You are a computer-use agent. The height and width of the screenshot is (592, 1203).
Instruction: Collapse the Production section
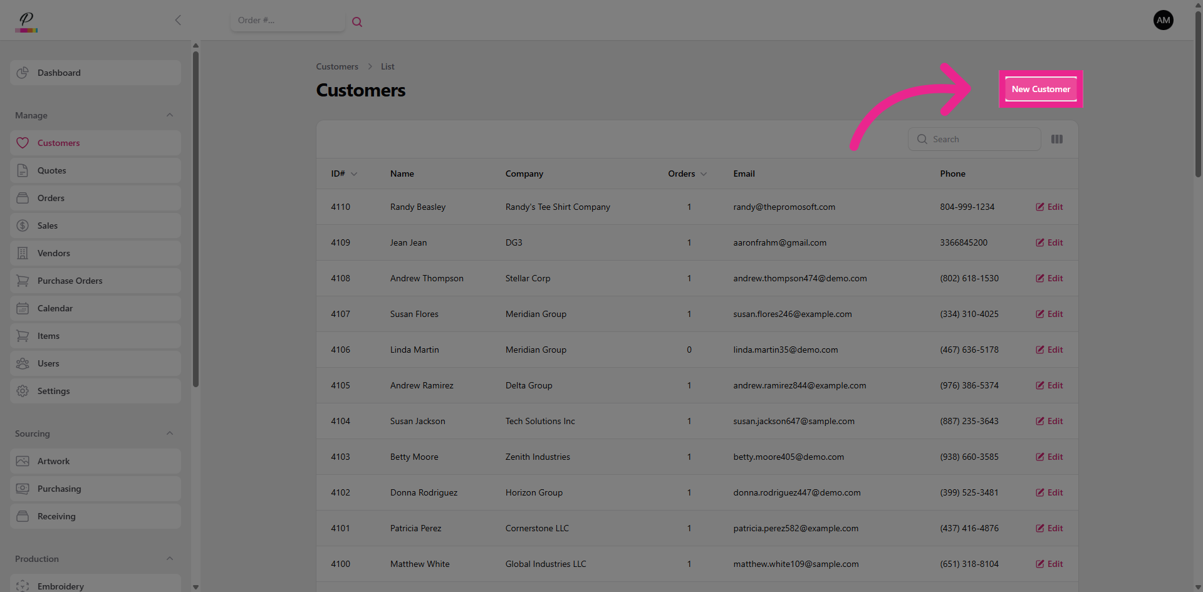tap(170, 559)
